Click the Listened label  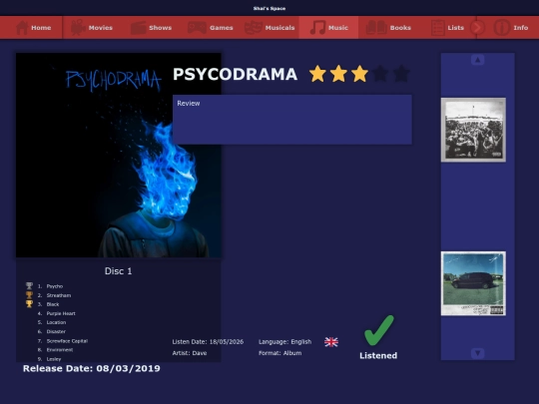(378, 355)
